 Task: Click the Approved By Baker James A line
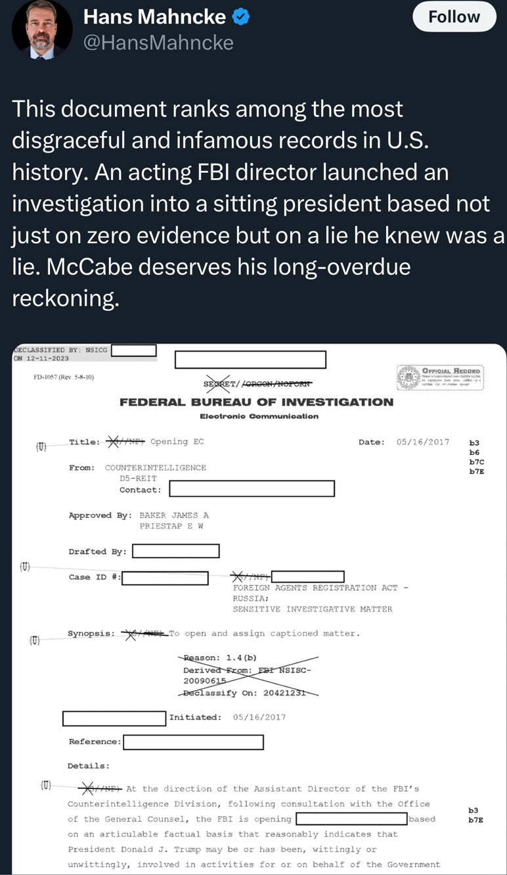(x=139, y=515)
